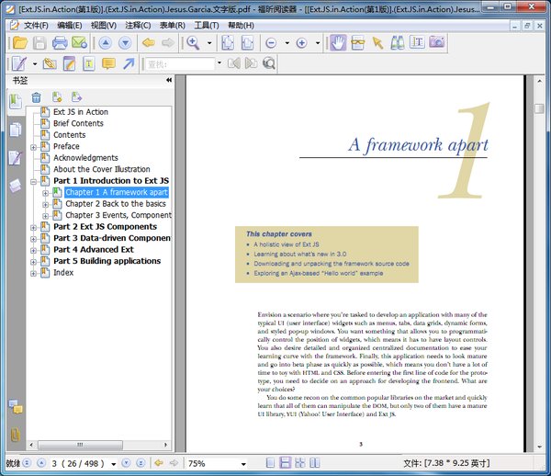
Task: Open the 帮助(H) menu
Action: pyautogui.click(x=241, y=25)
